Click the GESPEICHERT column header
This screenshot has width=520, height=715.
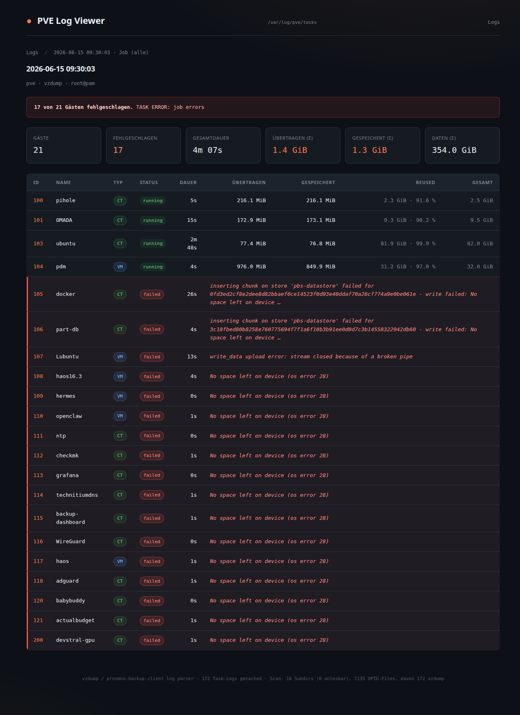[x=318, y=182]
